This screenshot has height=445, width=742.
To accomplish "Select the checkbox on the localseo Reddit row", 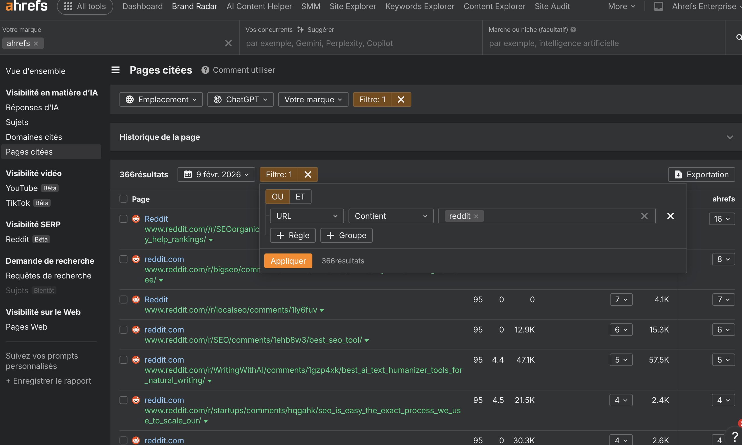I will pos(123,299).
